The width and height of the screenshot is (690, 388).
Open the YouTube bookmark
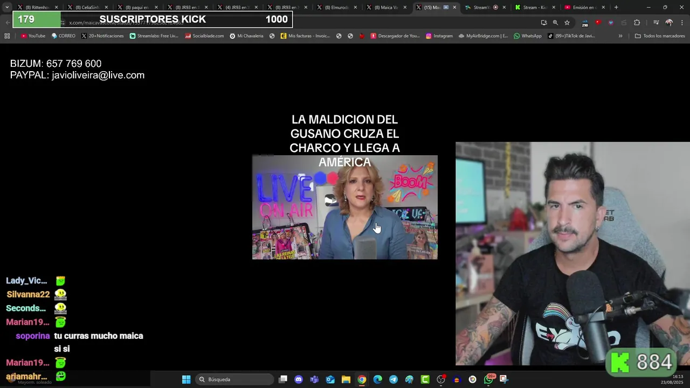pyautogui.click(x=33, y=36)
